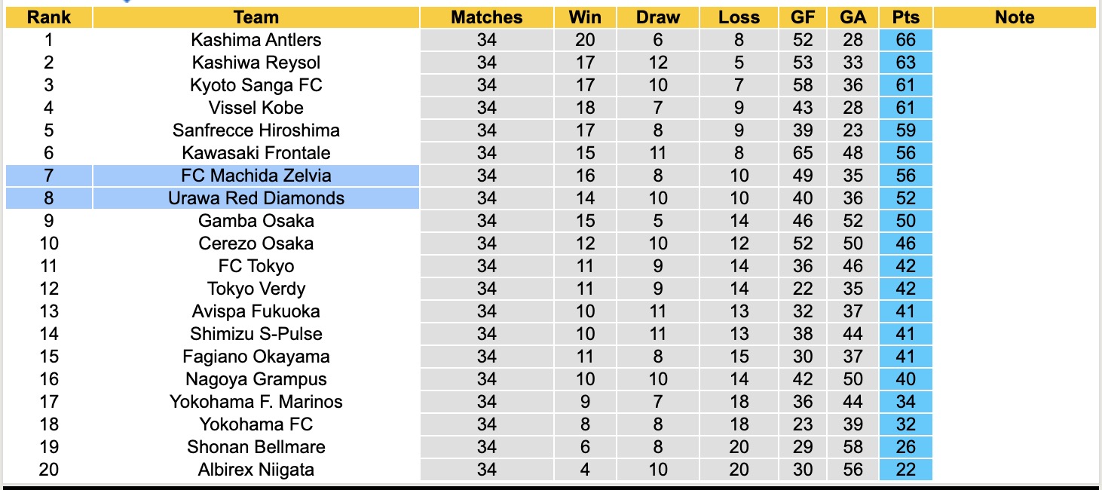
Task: Select the Albirex Niigata team name
Action: pyautogui.click(x=256, y=470)
